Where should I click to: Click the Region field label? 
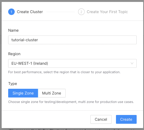tap(14, 54)
